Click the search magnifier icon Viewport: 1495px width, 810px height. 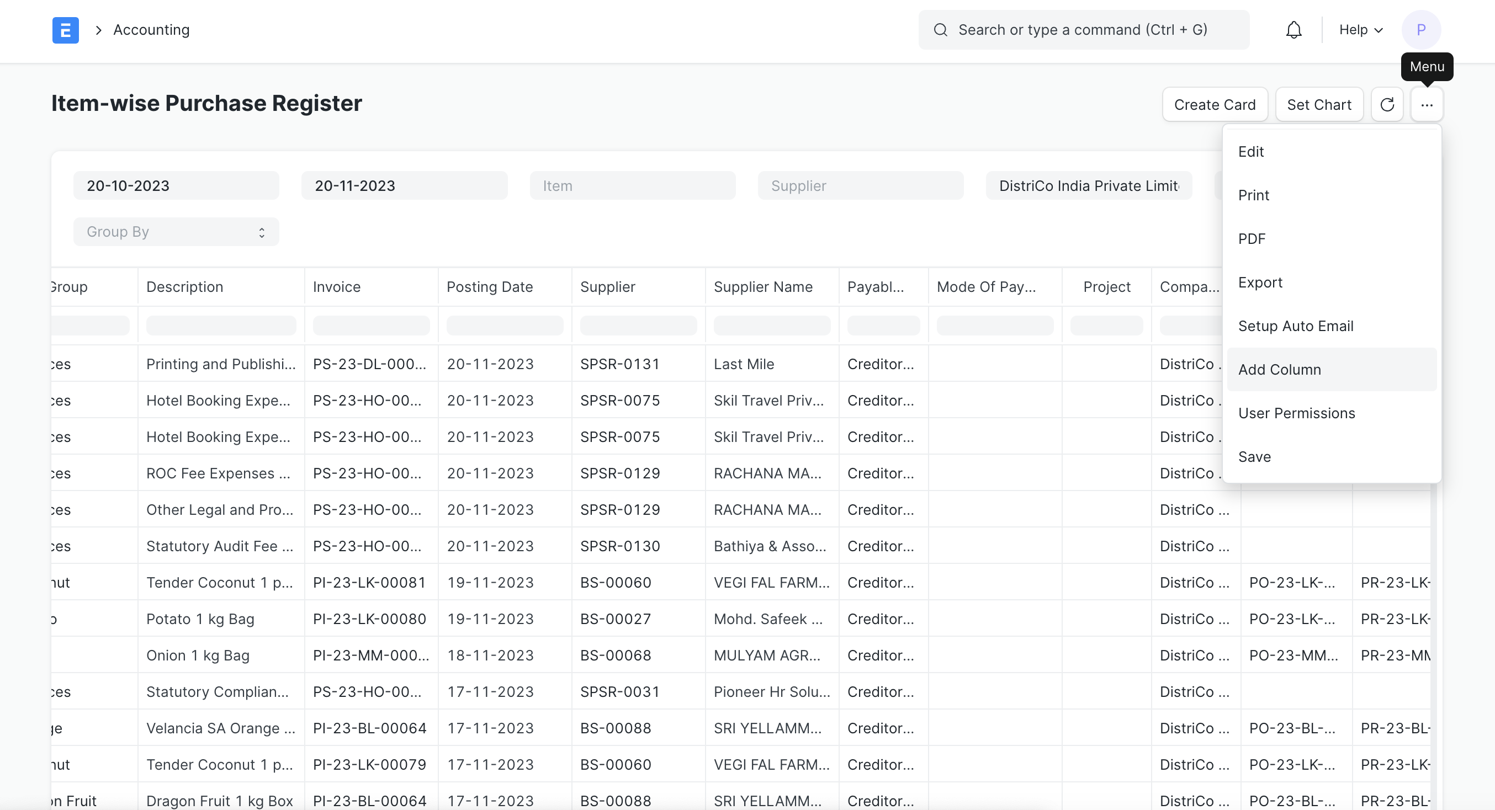pos(941,30)
